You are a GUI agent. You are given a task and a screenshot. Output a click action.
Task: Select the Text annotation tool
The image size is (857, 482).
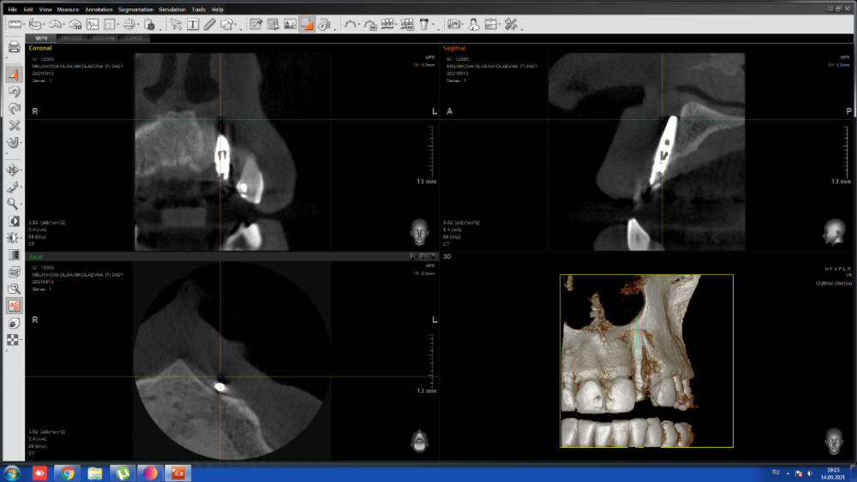pos(194,25)
